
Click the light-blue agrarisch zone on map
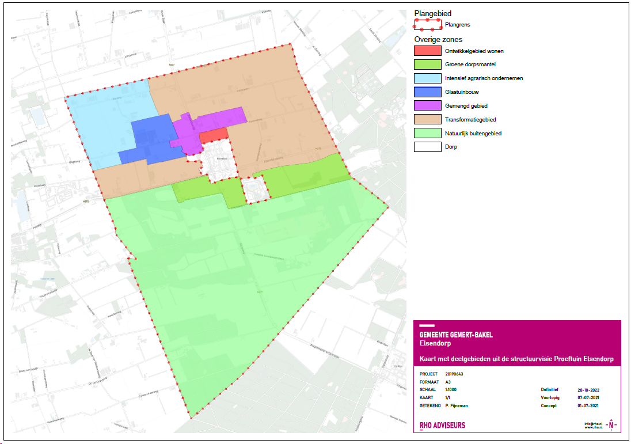click(x=107, y=121)
